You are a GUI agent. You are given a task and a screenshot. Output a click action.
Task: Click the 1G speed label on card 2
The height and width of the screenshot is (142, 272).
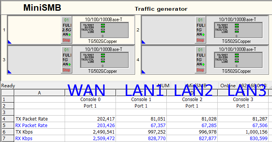coord(199,30)
